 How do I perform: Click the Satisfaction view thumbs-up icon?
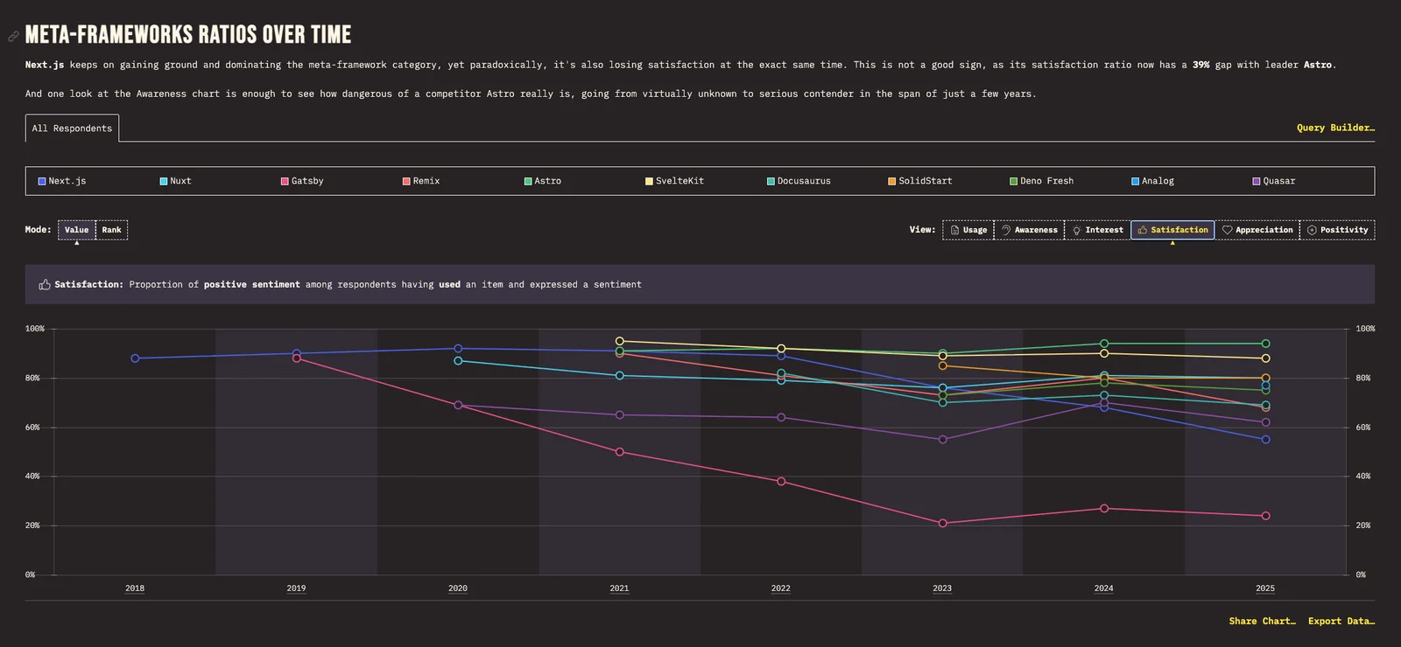1143,230
